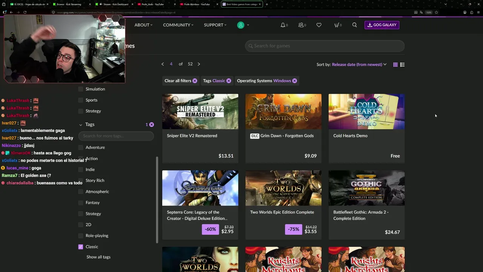The width and height of the screenshot is (483, 272).
Task: Click the Search for games input field
Action: [325, 46]
